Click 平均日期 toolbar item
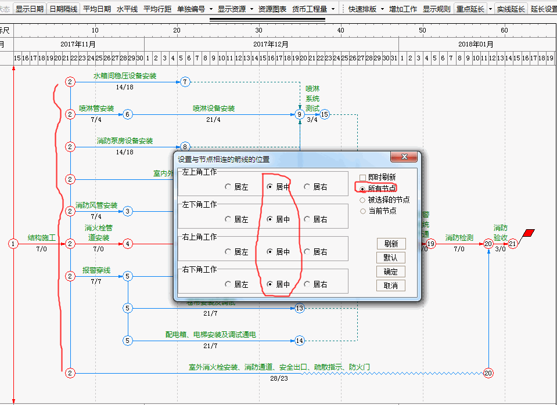This screenshot has width=557, height=405. point(97,9)
